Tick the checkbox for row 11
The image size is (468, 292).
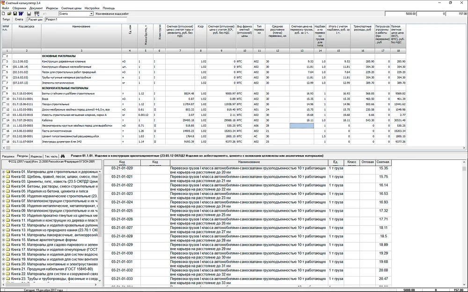4,104
